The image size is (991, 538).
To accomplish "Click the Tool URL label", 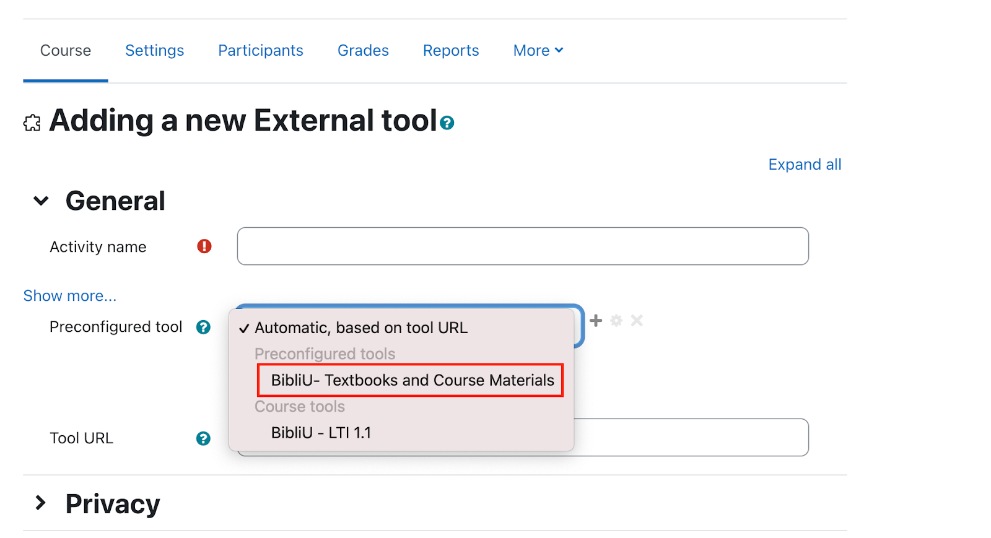I will (81, 438).
